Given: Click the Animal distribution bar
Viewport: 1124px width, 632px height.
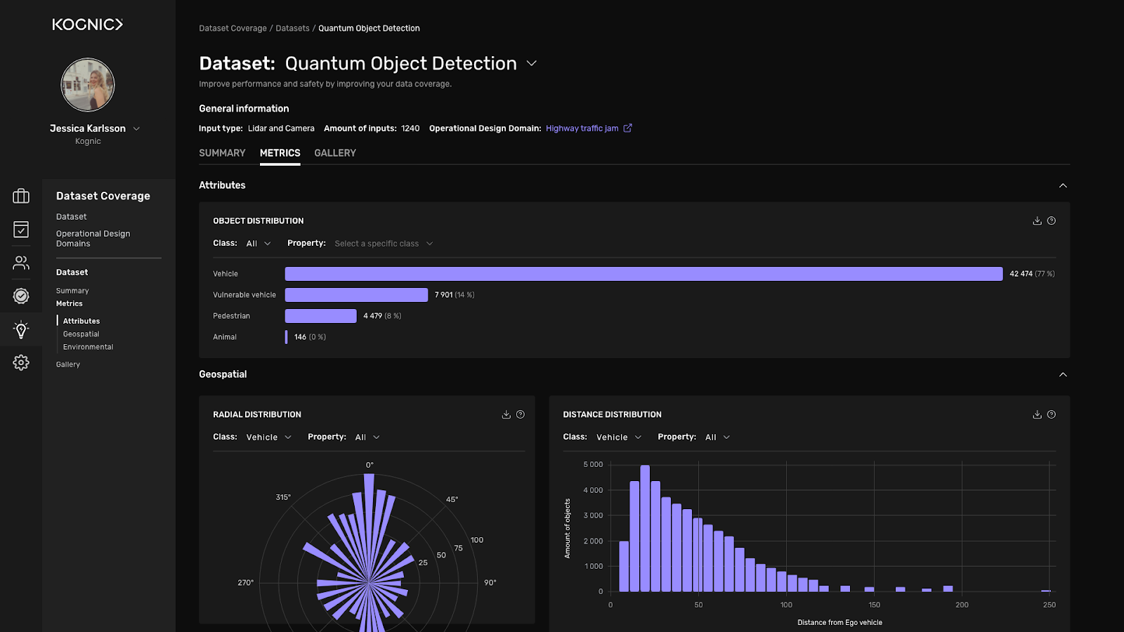Looking at the screenshot, I should [286, 337].
